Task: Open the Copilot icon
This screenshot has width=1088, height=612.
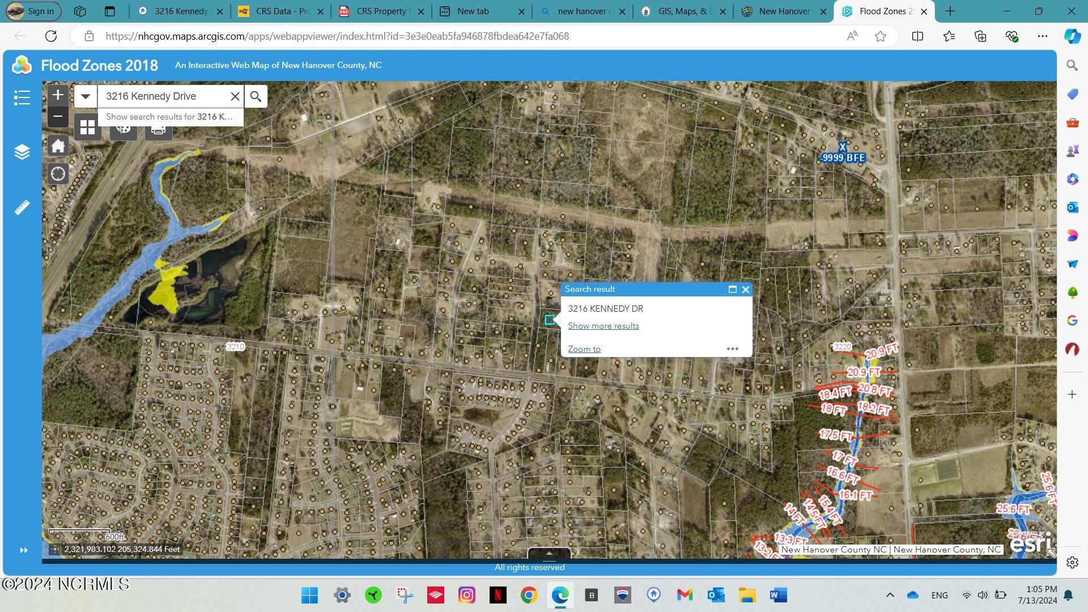Action: [x=1072, y=36]
